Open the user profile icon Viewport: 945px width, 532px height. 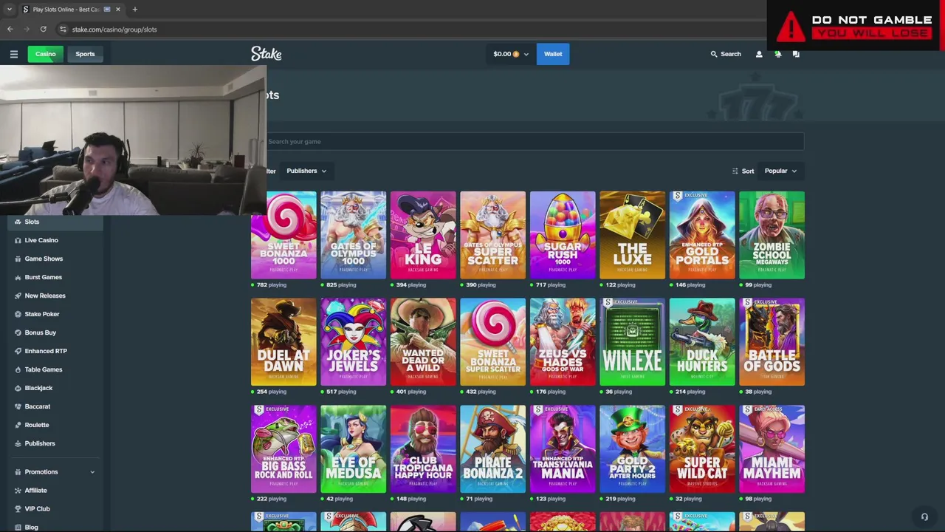759,54
